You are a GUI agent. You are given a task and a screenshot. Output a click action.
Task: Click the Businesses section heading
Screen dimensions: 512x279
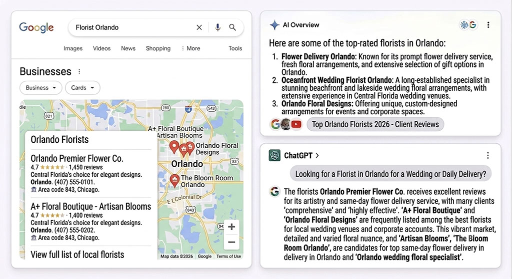[45, 71]
